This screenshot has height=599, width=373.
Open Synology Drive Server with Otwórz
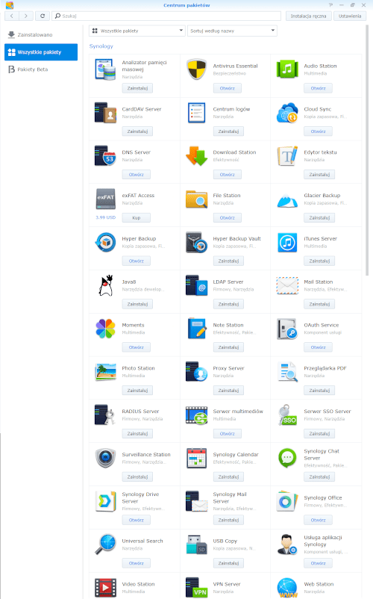(x=137, y=520)
